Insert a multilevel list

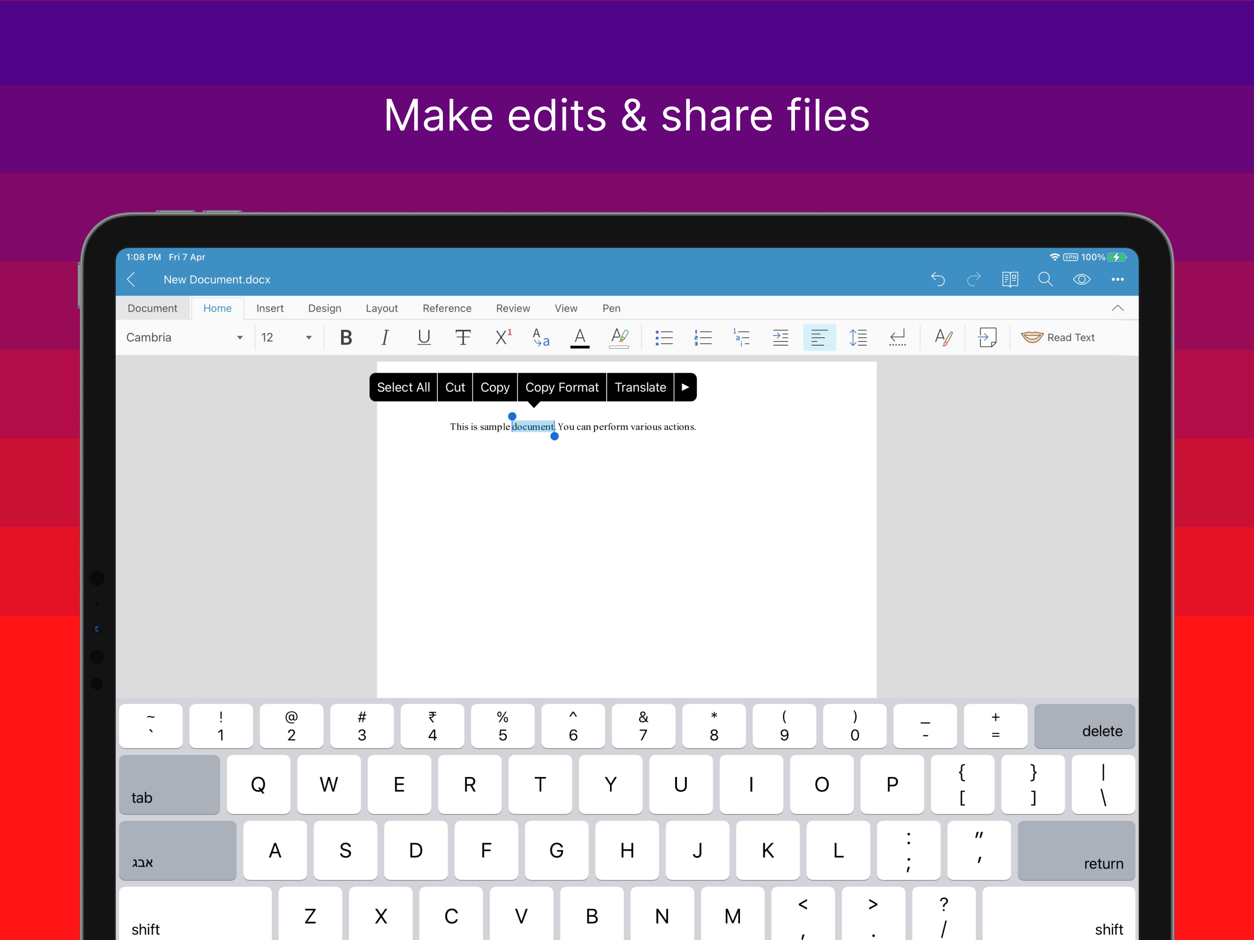click(741, 337)
